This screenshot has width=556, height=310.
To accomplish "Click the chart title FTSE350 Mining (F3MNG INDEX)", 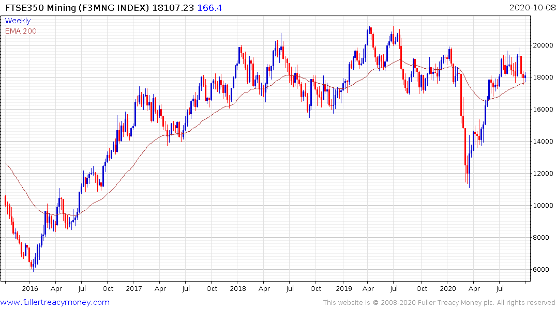I will (x=77, y=8).
